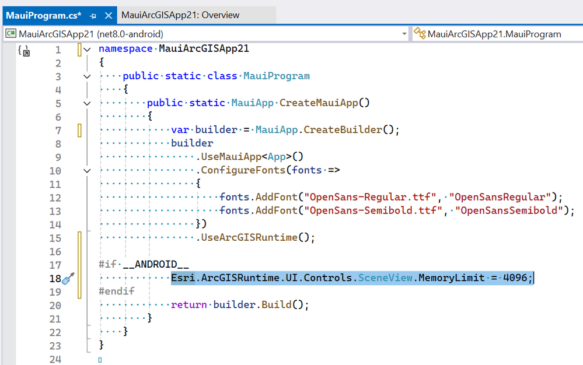Collapse the ConfigureFonts lambda at line 10
This screenshot has width=583, height=365.
pyautogui.click(x=87, y=171)
